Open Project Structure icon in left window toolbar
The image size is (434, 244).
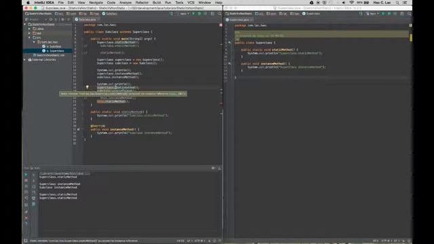[x=212, y=14]
